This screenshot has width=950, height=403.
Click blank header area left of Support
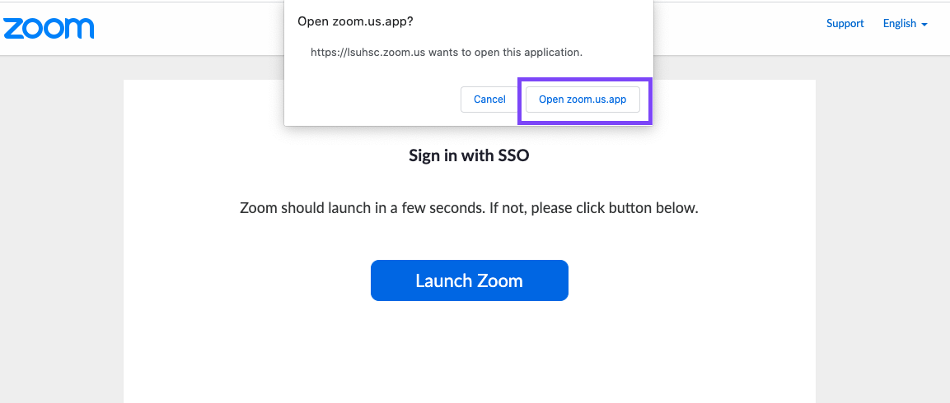[x=742, y=25]
